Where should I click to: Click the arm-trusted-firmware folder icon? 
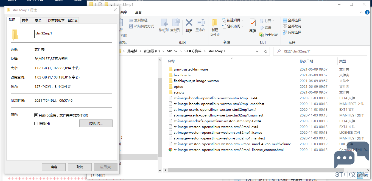[170, 69]
